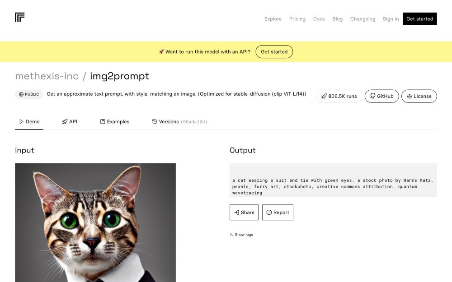Image resolution: width=452 pixels, height=282 pixels.
Task: Open the Explore page
Action: coord(273,19)
